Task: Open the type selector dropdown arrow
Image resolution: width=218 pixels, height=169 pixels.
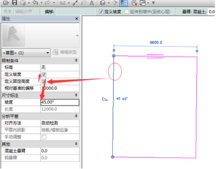Action: (x=77, y=36)
